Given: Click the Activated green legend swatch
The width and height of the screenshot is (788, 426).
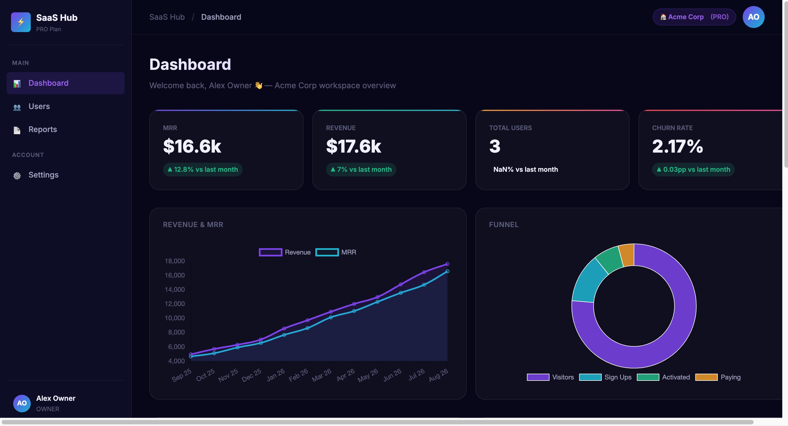Looking at the screenshot, I should coord(647,377).
